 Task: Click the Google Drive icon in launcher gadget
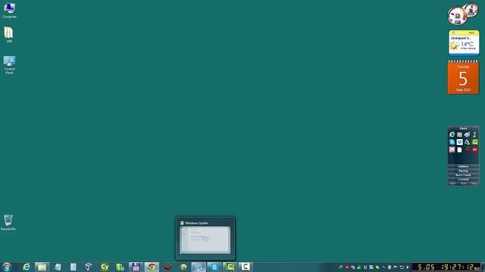click(467, 142)
